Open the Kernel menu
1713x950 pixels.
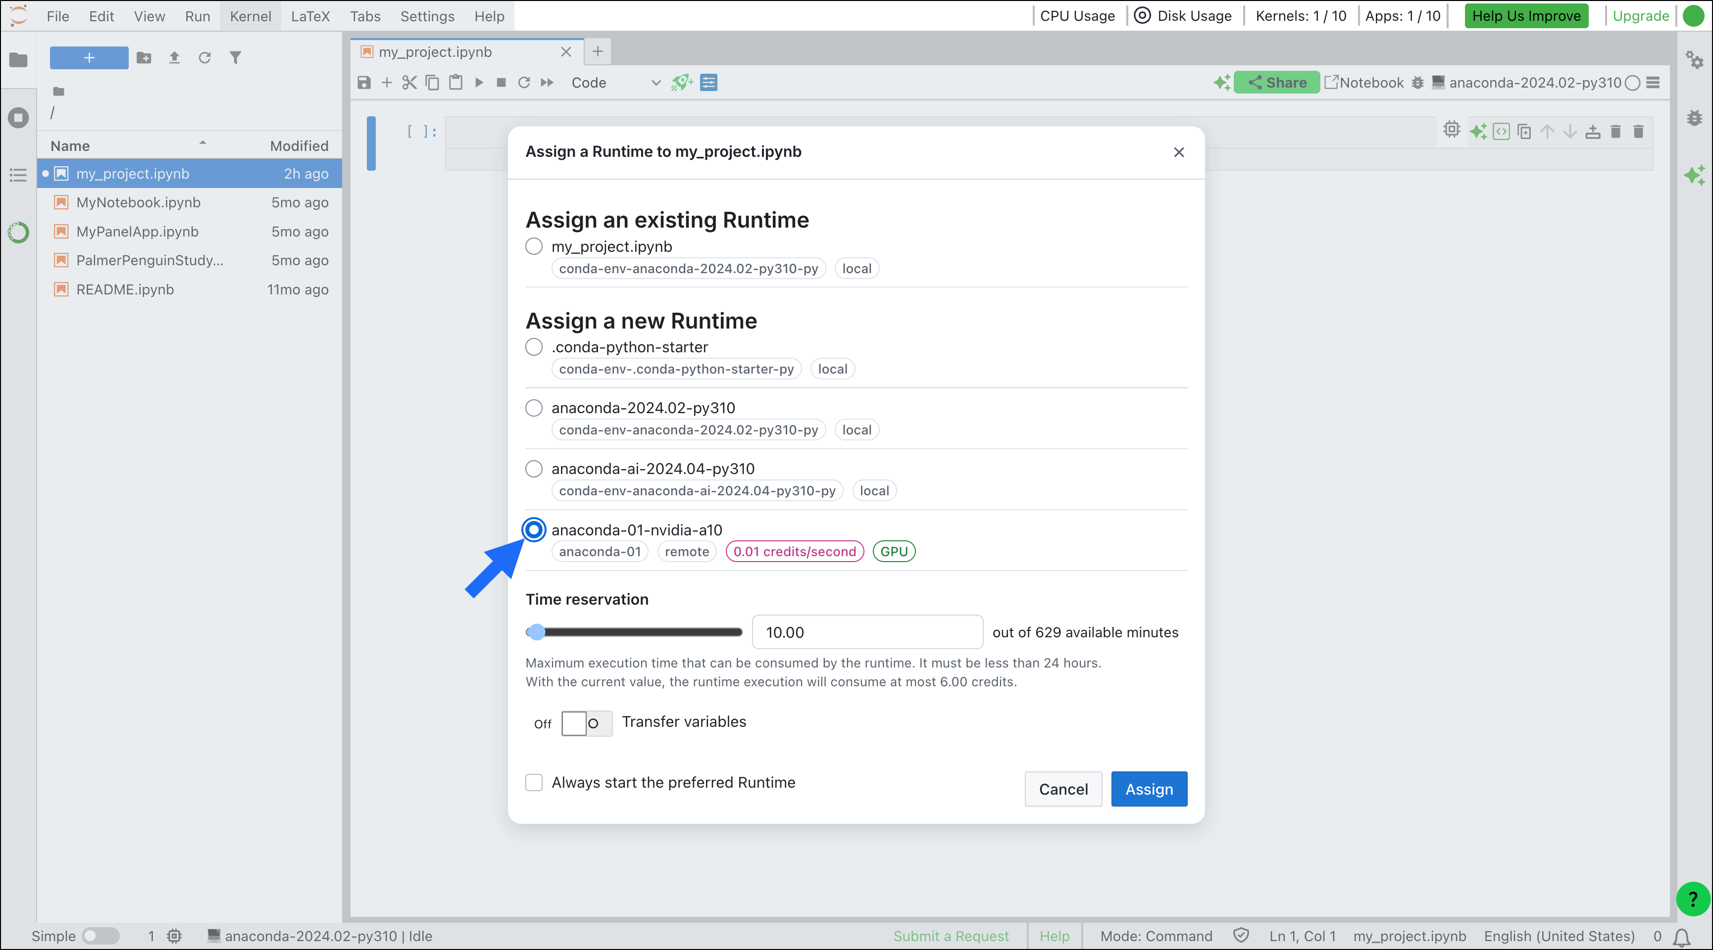pyautogui.click(x=250, y=16)
